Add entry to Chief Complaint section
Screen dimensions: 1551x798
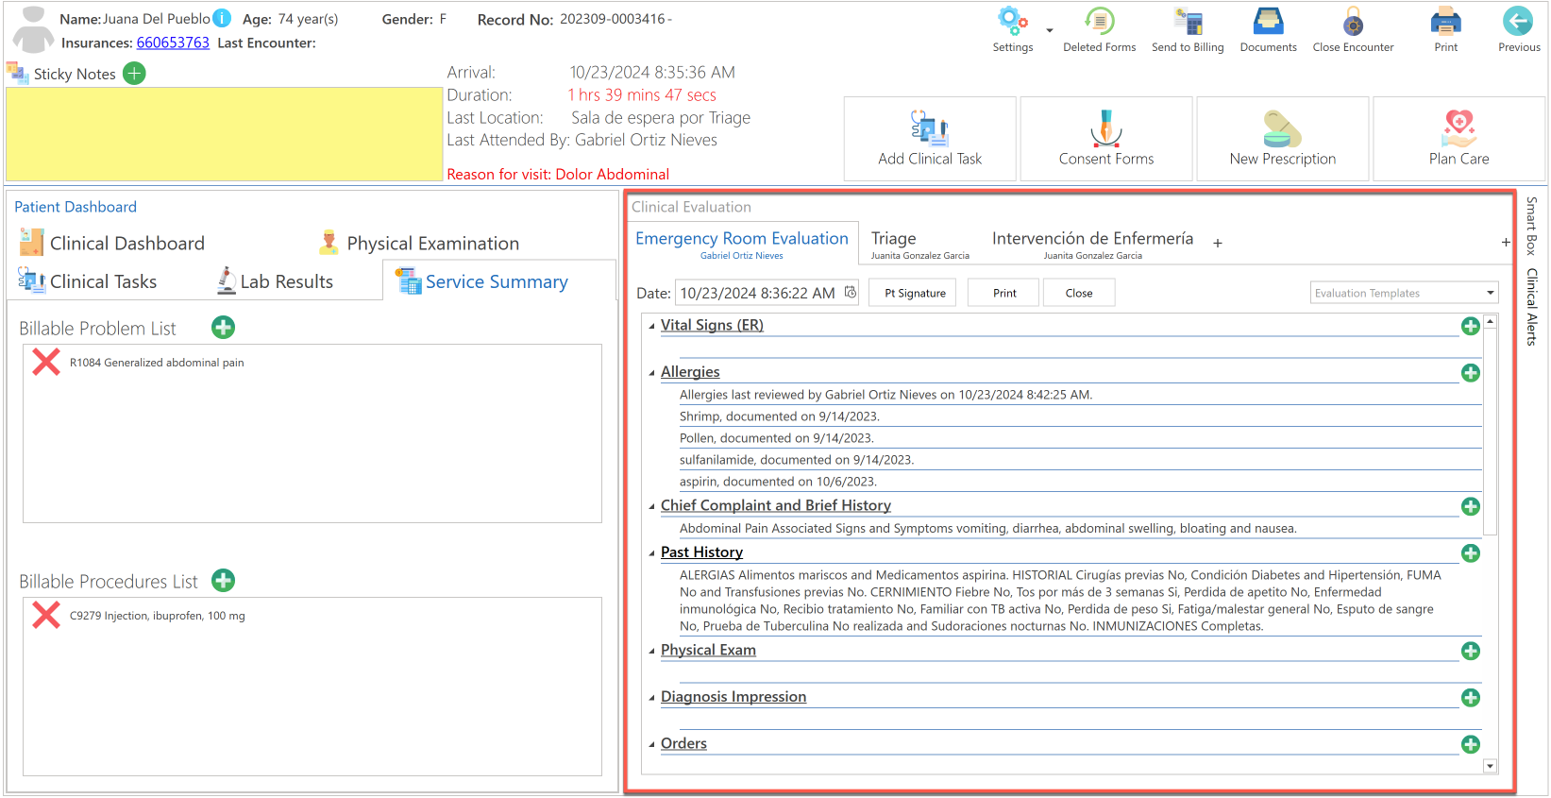tap(1470, 507)
